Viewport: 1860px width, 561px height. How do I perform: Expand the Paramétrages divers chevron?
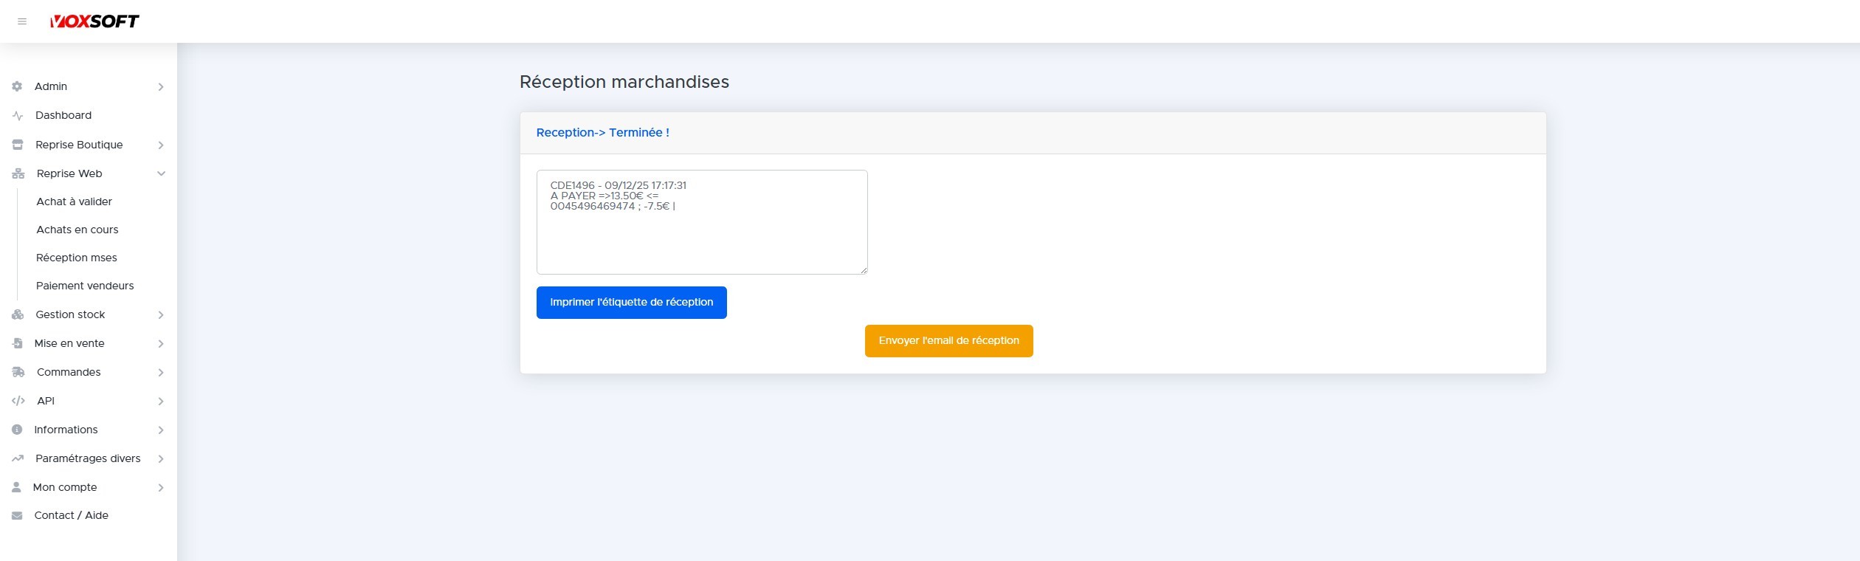(161, 459)
